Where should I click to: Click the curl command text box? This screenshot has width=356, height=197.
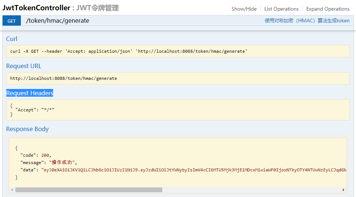tap(178, 51)
